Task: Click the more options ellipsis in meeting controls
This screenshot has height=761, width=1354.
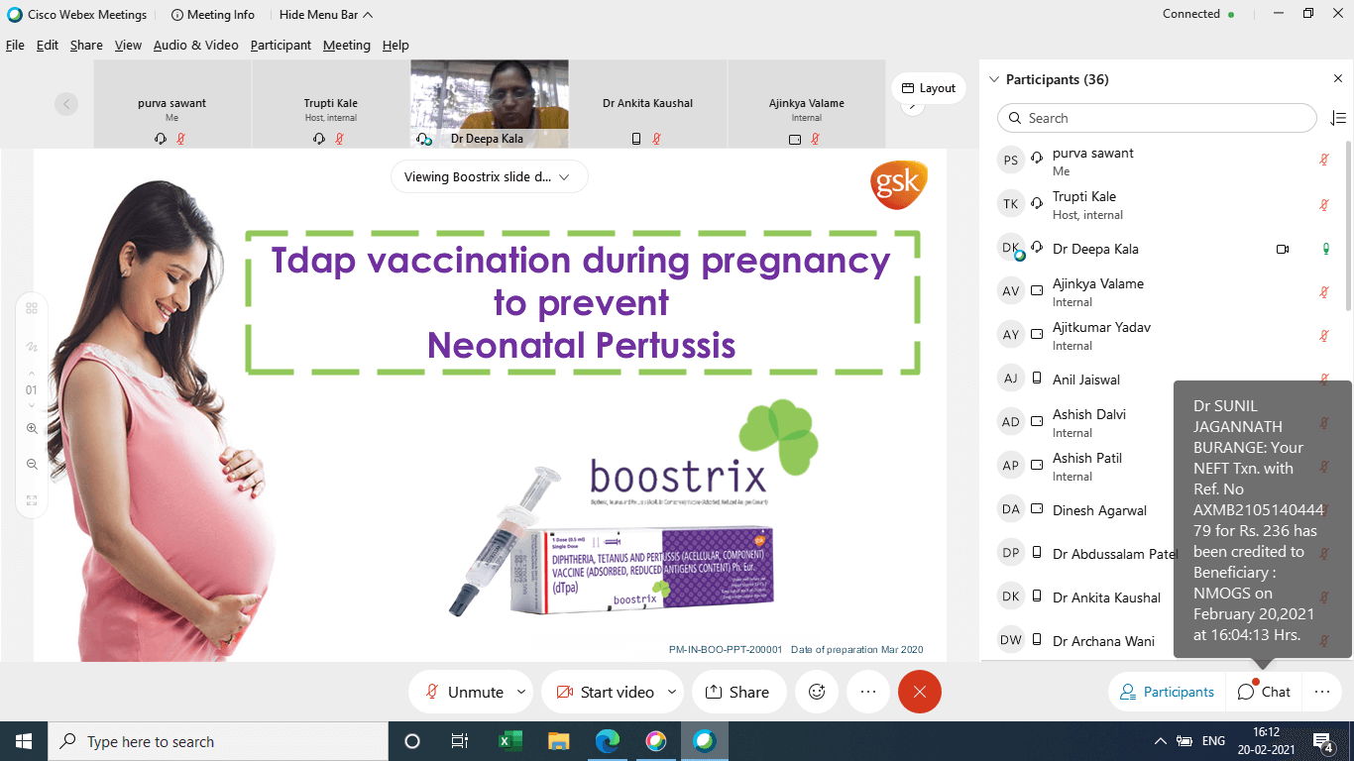Action: click(868, 692)
